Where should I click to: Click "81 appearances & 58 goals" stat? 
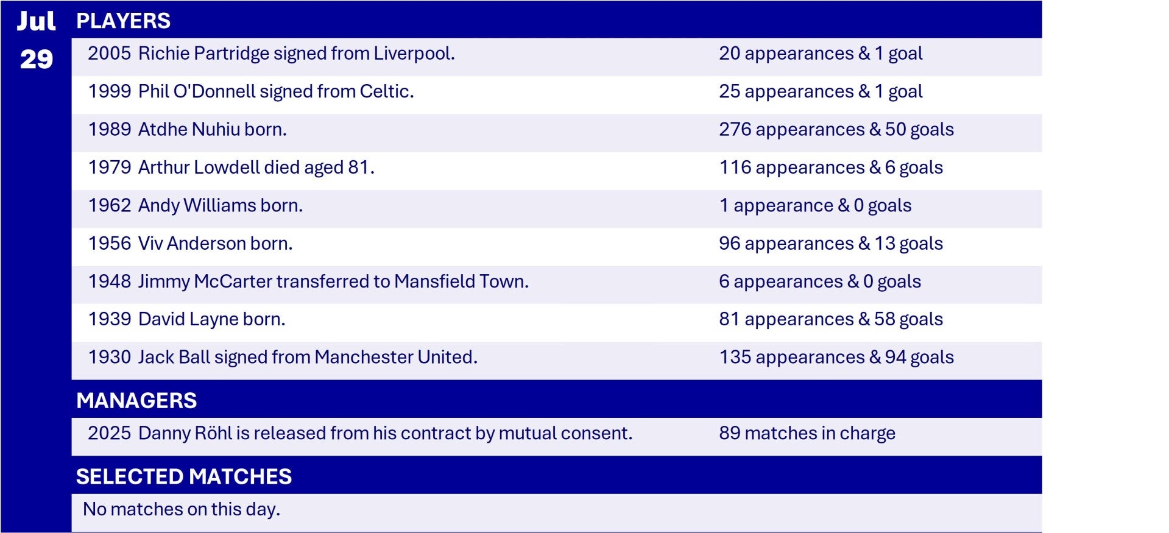830,319
